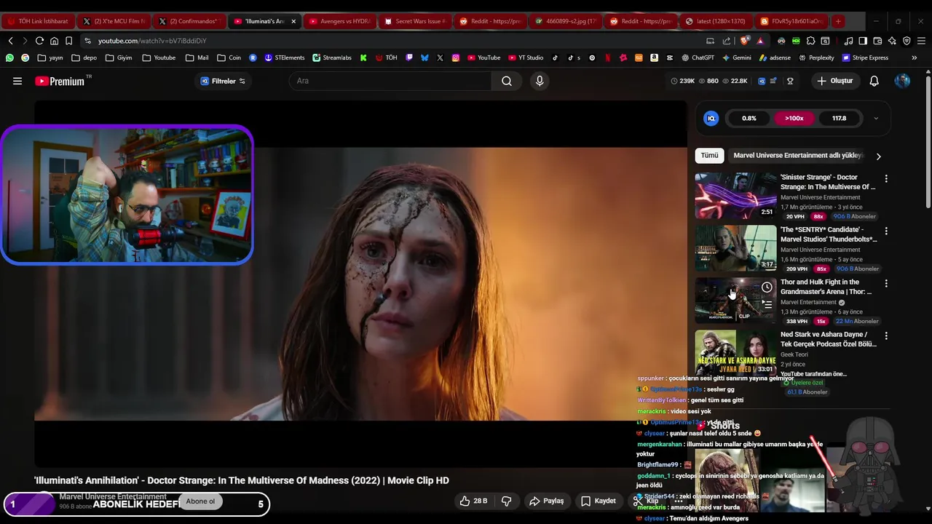Open the trophy icon in YouTube header
The height and width of the screenshot is (524, 932).
click(790, 81)
